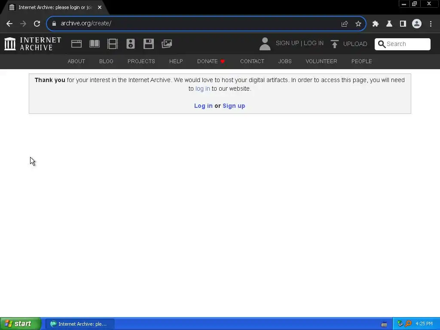The image size is (440, 330).
Task: Select the Internet Archive browser tab
Action: tap(55, 7)
